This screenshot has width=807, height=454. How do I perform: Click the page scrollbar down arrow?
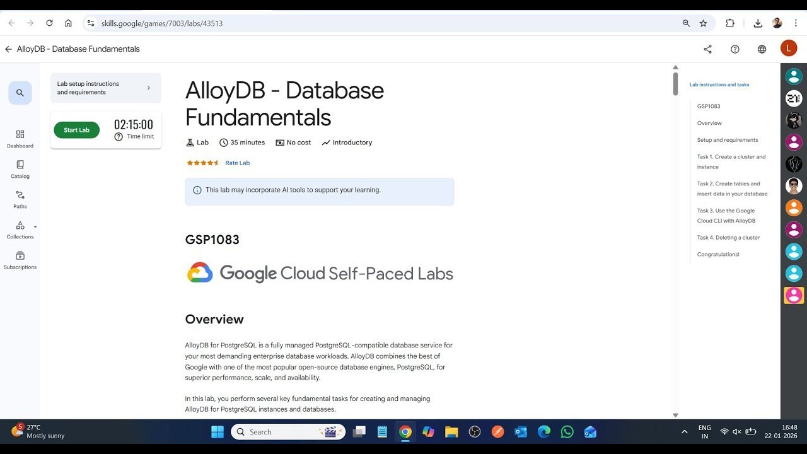point(675,415)
